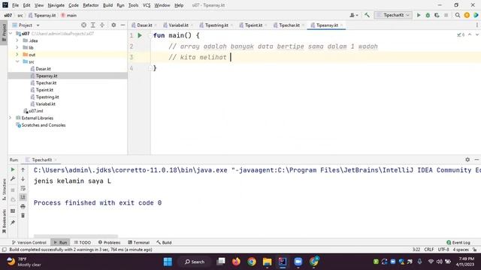Open File Explorer from taskbar
The image size is (481, 270).
268,262
